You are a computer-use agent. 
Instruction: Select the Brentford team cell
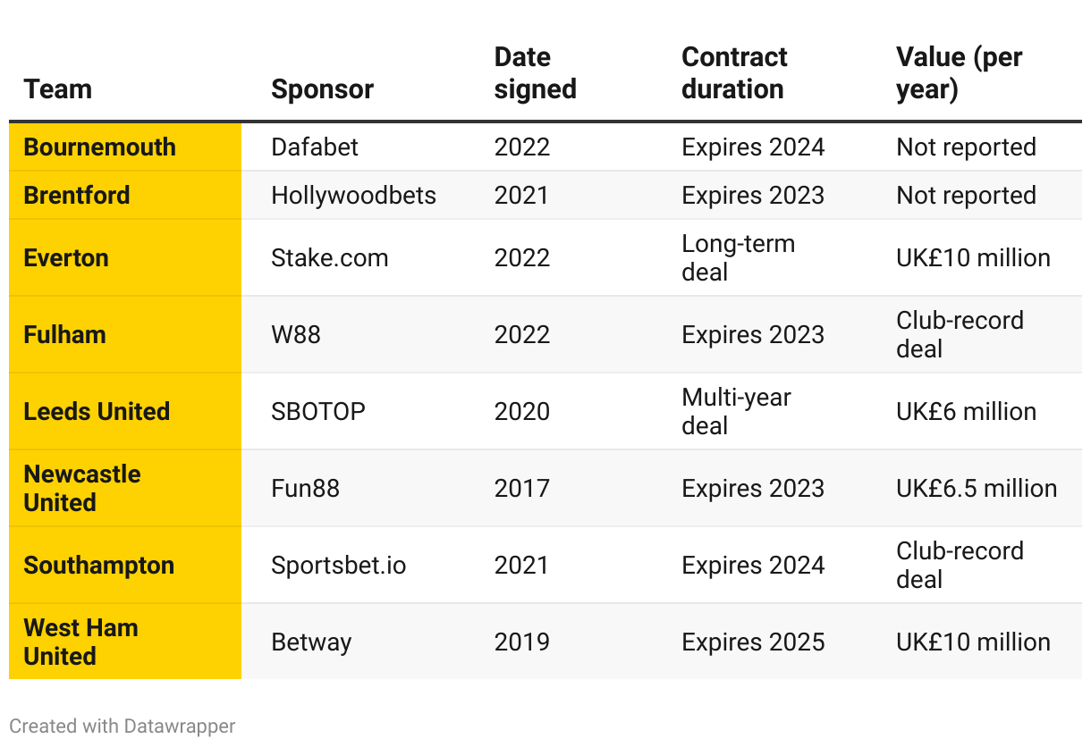tap(77, 196)
